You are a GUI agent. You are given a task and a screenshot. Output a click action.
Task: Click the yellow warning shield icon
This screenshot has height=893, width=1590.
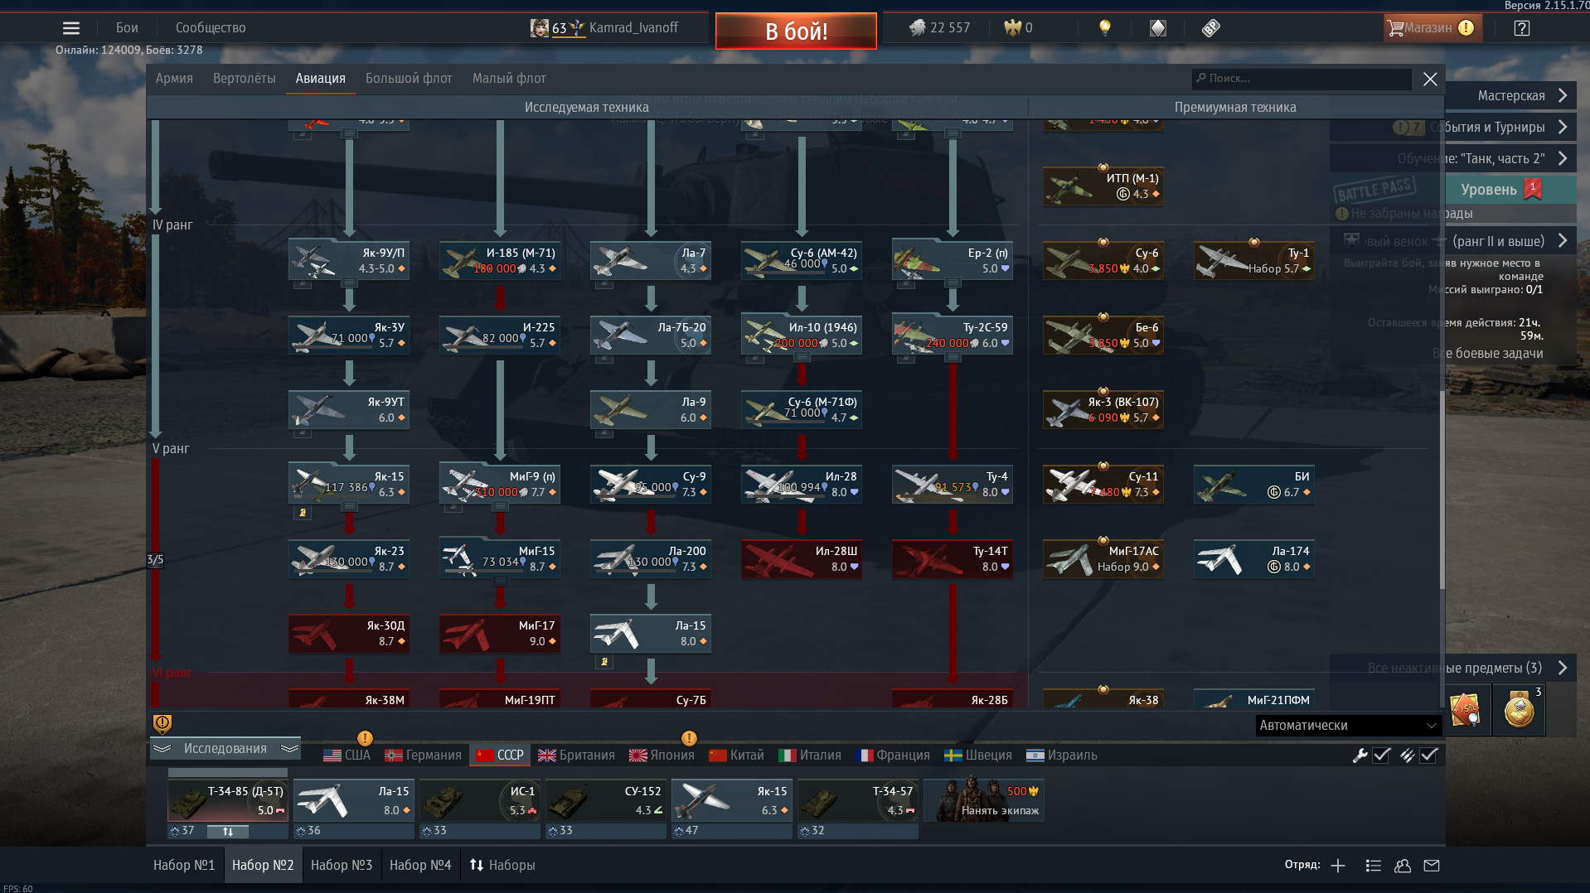pos(162,724)
